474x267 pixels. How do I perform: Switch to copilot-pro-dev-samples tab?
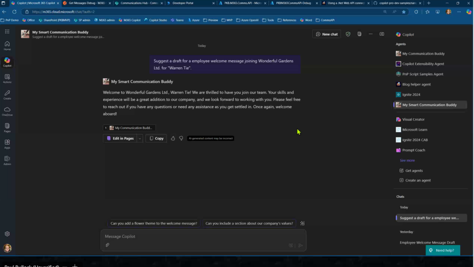point(398,3)
